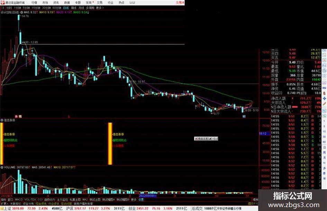Open the 市场 menu
The width and height of the screenshot is (327, 211).
[45, 3]
